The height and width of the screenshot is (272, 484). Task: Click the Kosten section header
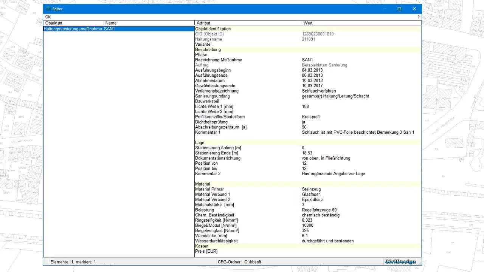point(307,246)
